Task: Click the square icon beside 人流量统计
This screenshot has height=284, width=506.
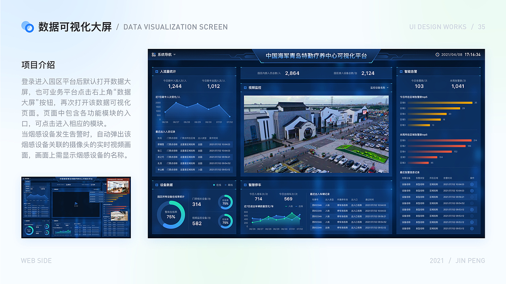Action: pos(156,71)
